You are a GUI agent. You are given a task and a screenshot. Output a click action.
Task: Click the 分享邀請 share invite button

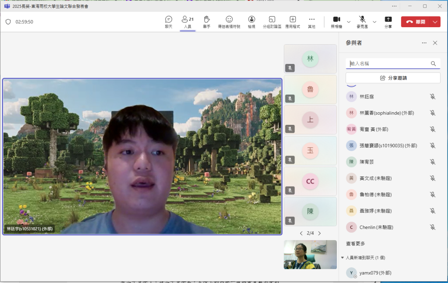pos(393,78)
